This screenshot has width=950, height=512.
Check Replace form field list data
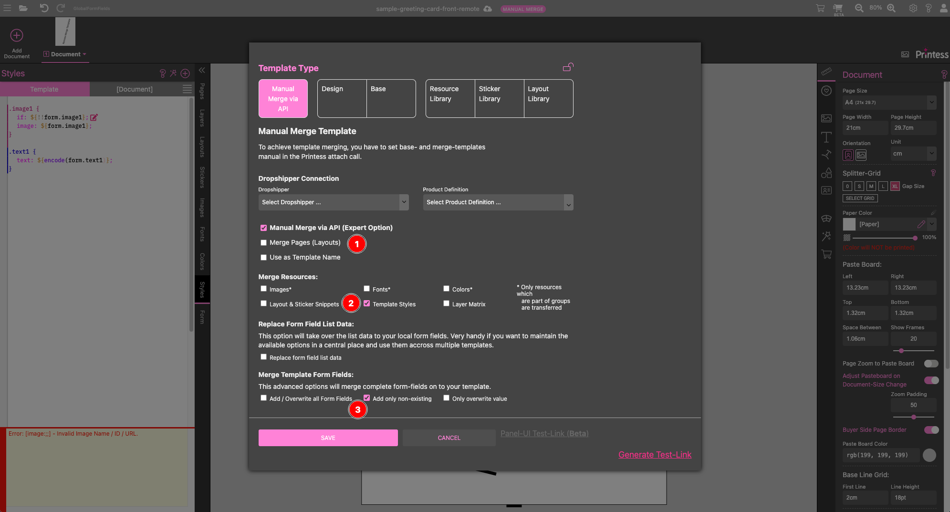(x=263, y=357)
